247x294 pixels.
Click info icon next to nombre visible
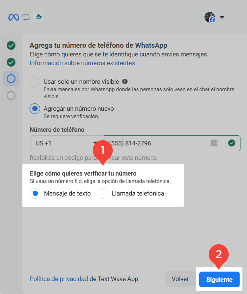coord(125,82)
